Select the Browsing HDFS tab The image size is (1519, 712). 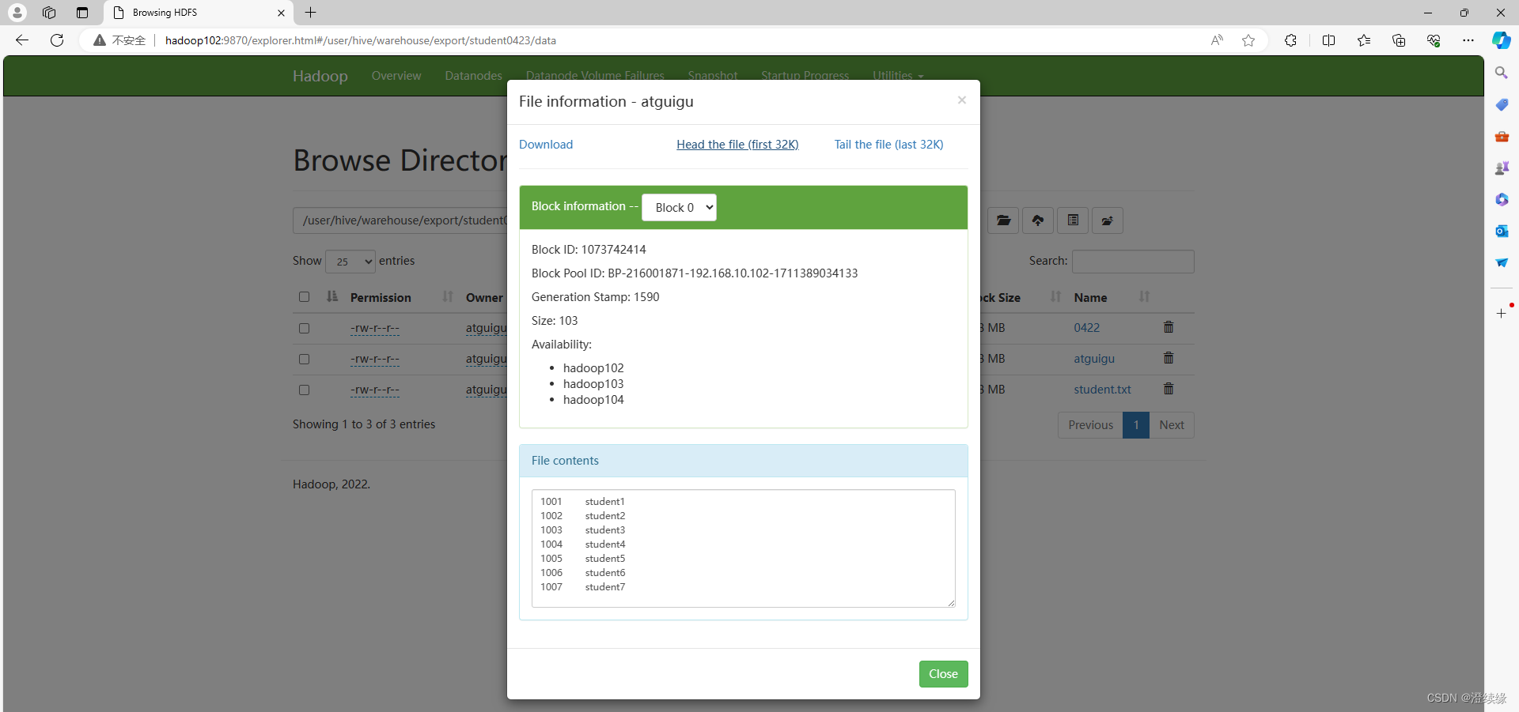(x=198, y=13)
